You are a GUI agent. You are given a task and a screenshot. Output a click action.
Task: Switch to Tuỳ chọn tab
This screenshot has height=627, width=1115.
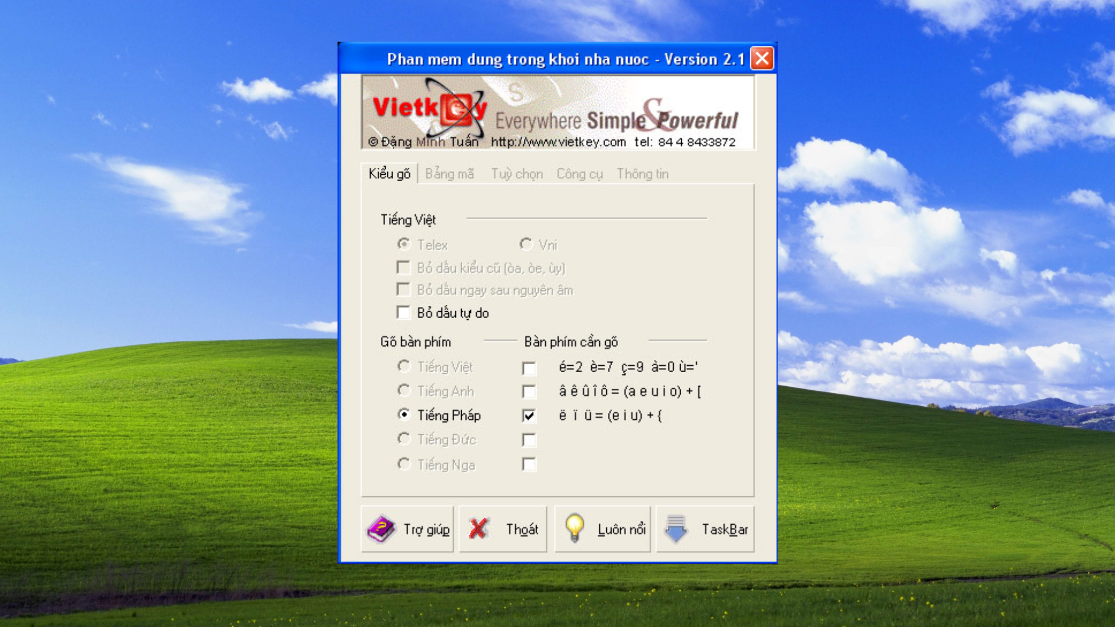[517, 174]
